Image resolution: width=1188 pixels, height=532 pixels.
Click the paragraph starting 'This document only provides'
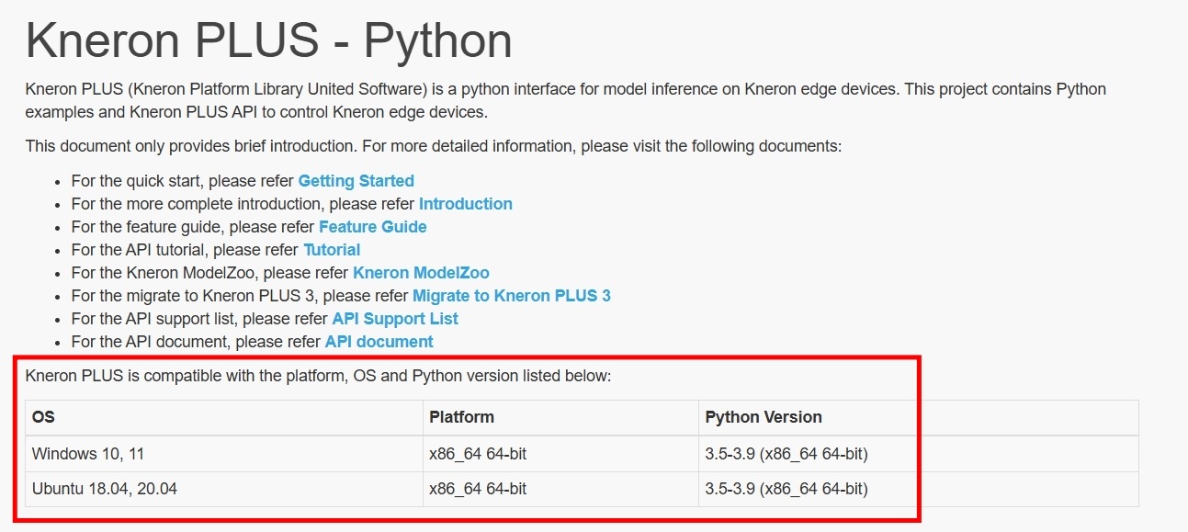pyautogui.click(x=434, y=146)
